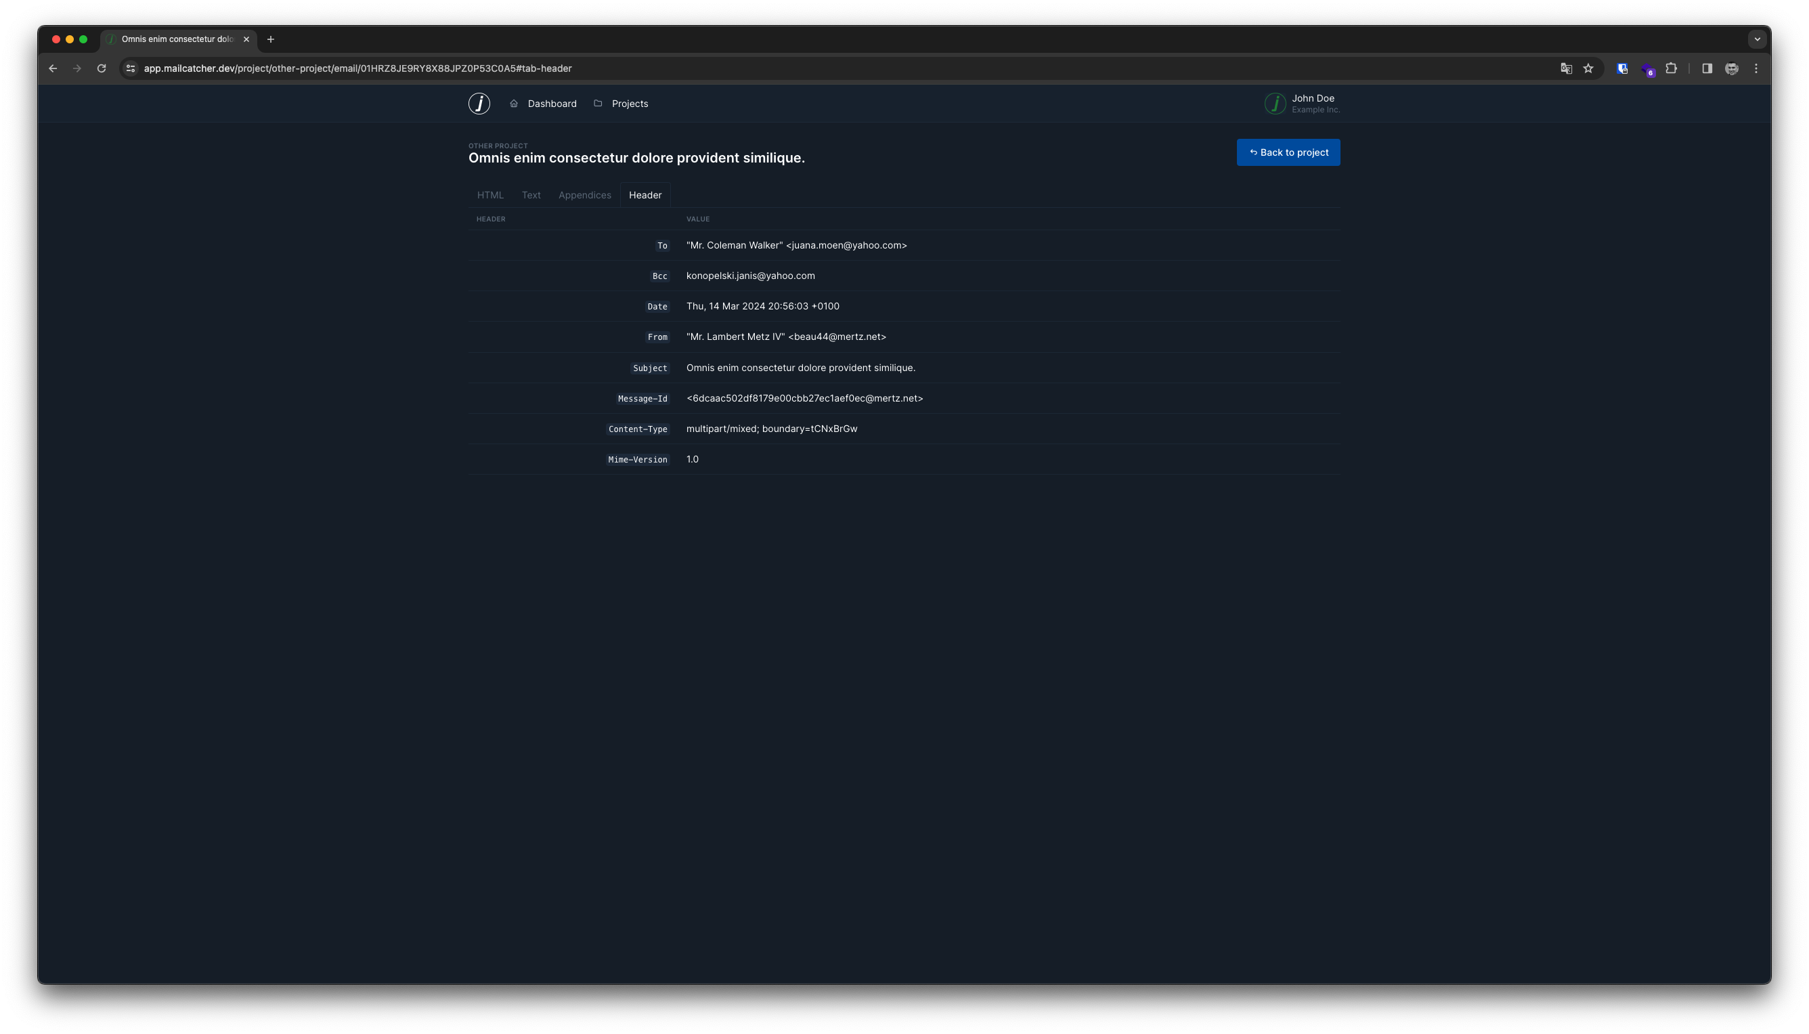Open site information icon in address bar
Image resolution: width=1809 pixels, height=1034 pixels.
click(131, 68)
